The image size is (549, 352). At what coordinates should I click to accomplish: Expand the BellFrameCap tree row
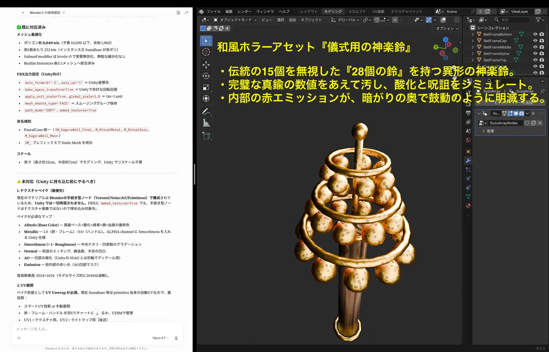coord(473,41)
